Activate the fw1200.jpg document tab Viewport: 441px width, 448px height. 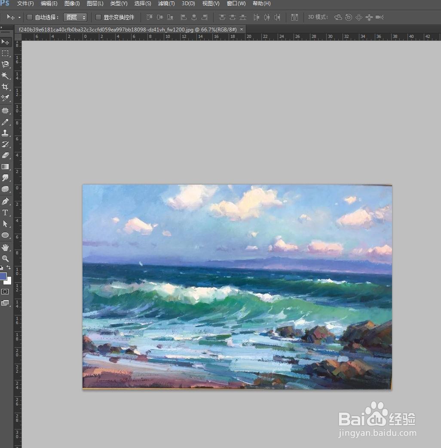pos(128,29)
